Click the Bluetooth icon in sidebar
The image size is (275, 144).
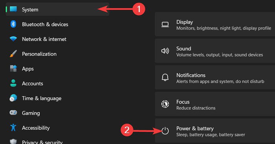[13, 24]
